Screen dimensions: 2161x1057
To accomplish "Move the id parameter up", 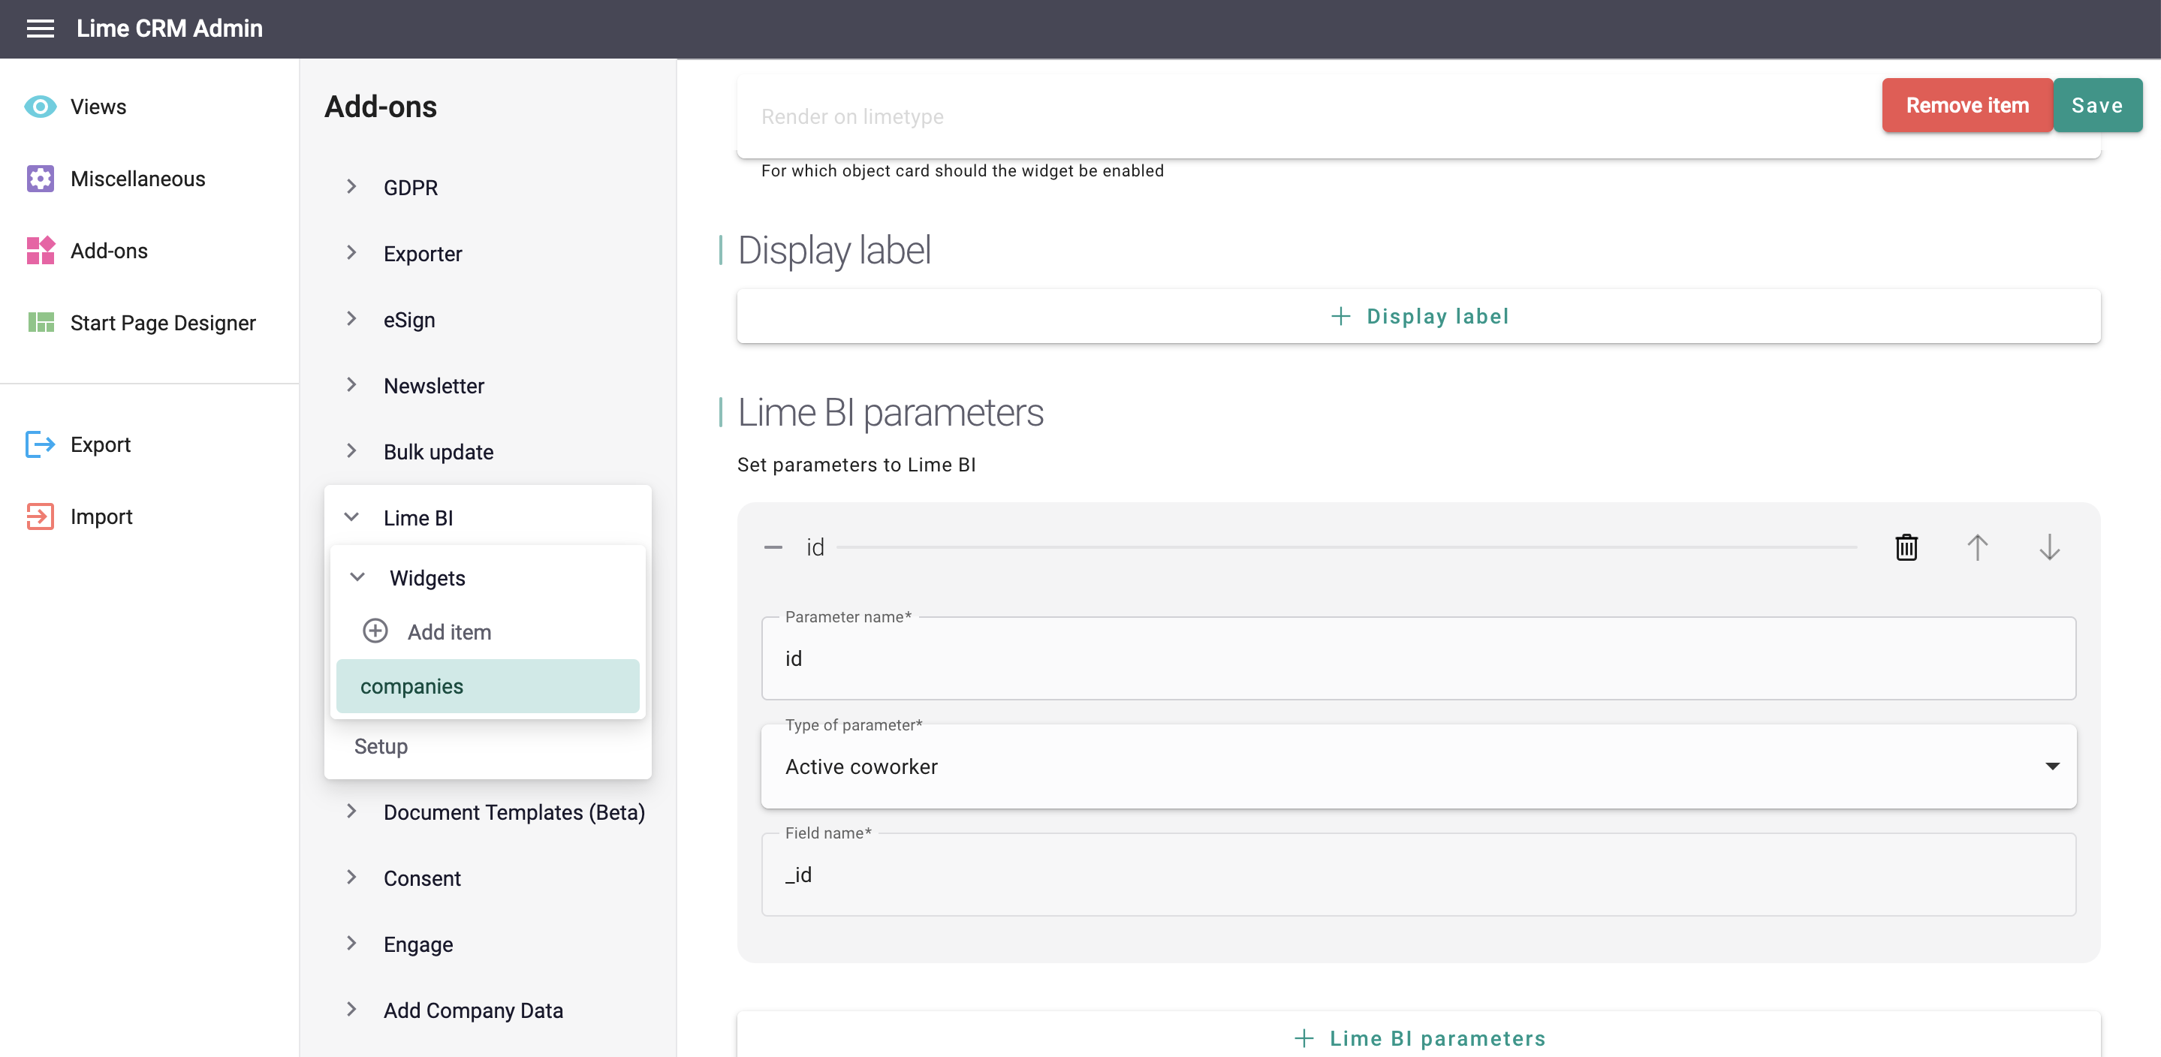I will pos(1978,547).
